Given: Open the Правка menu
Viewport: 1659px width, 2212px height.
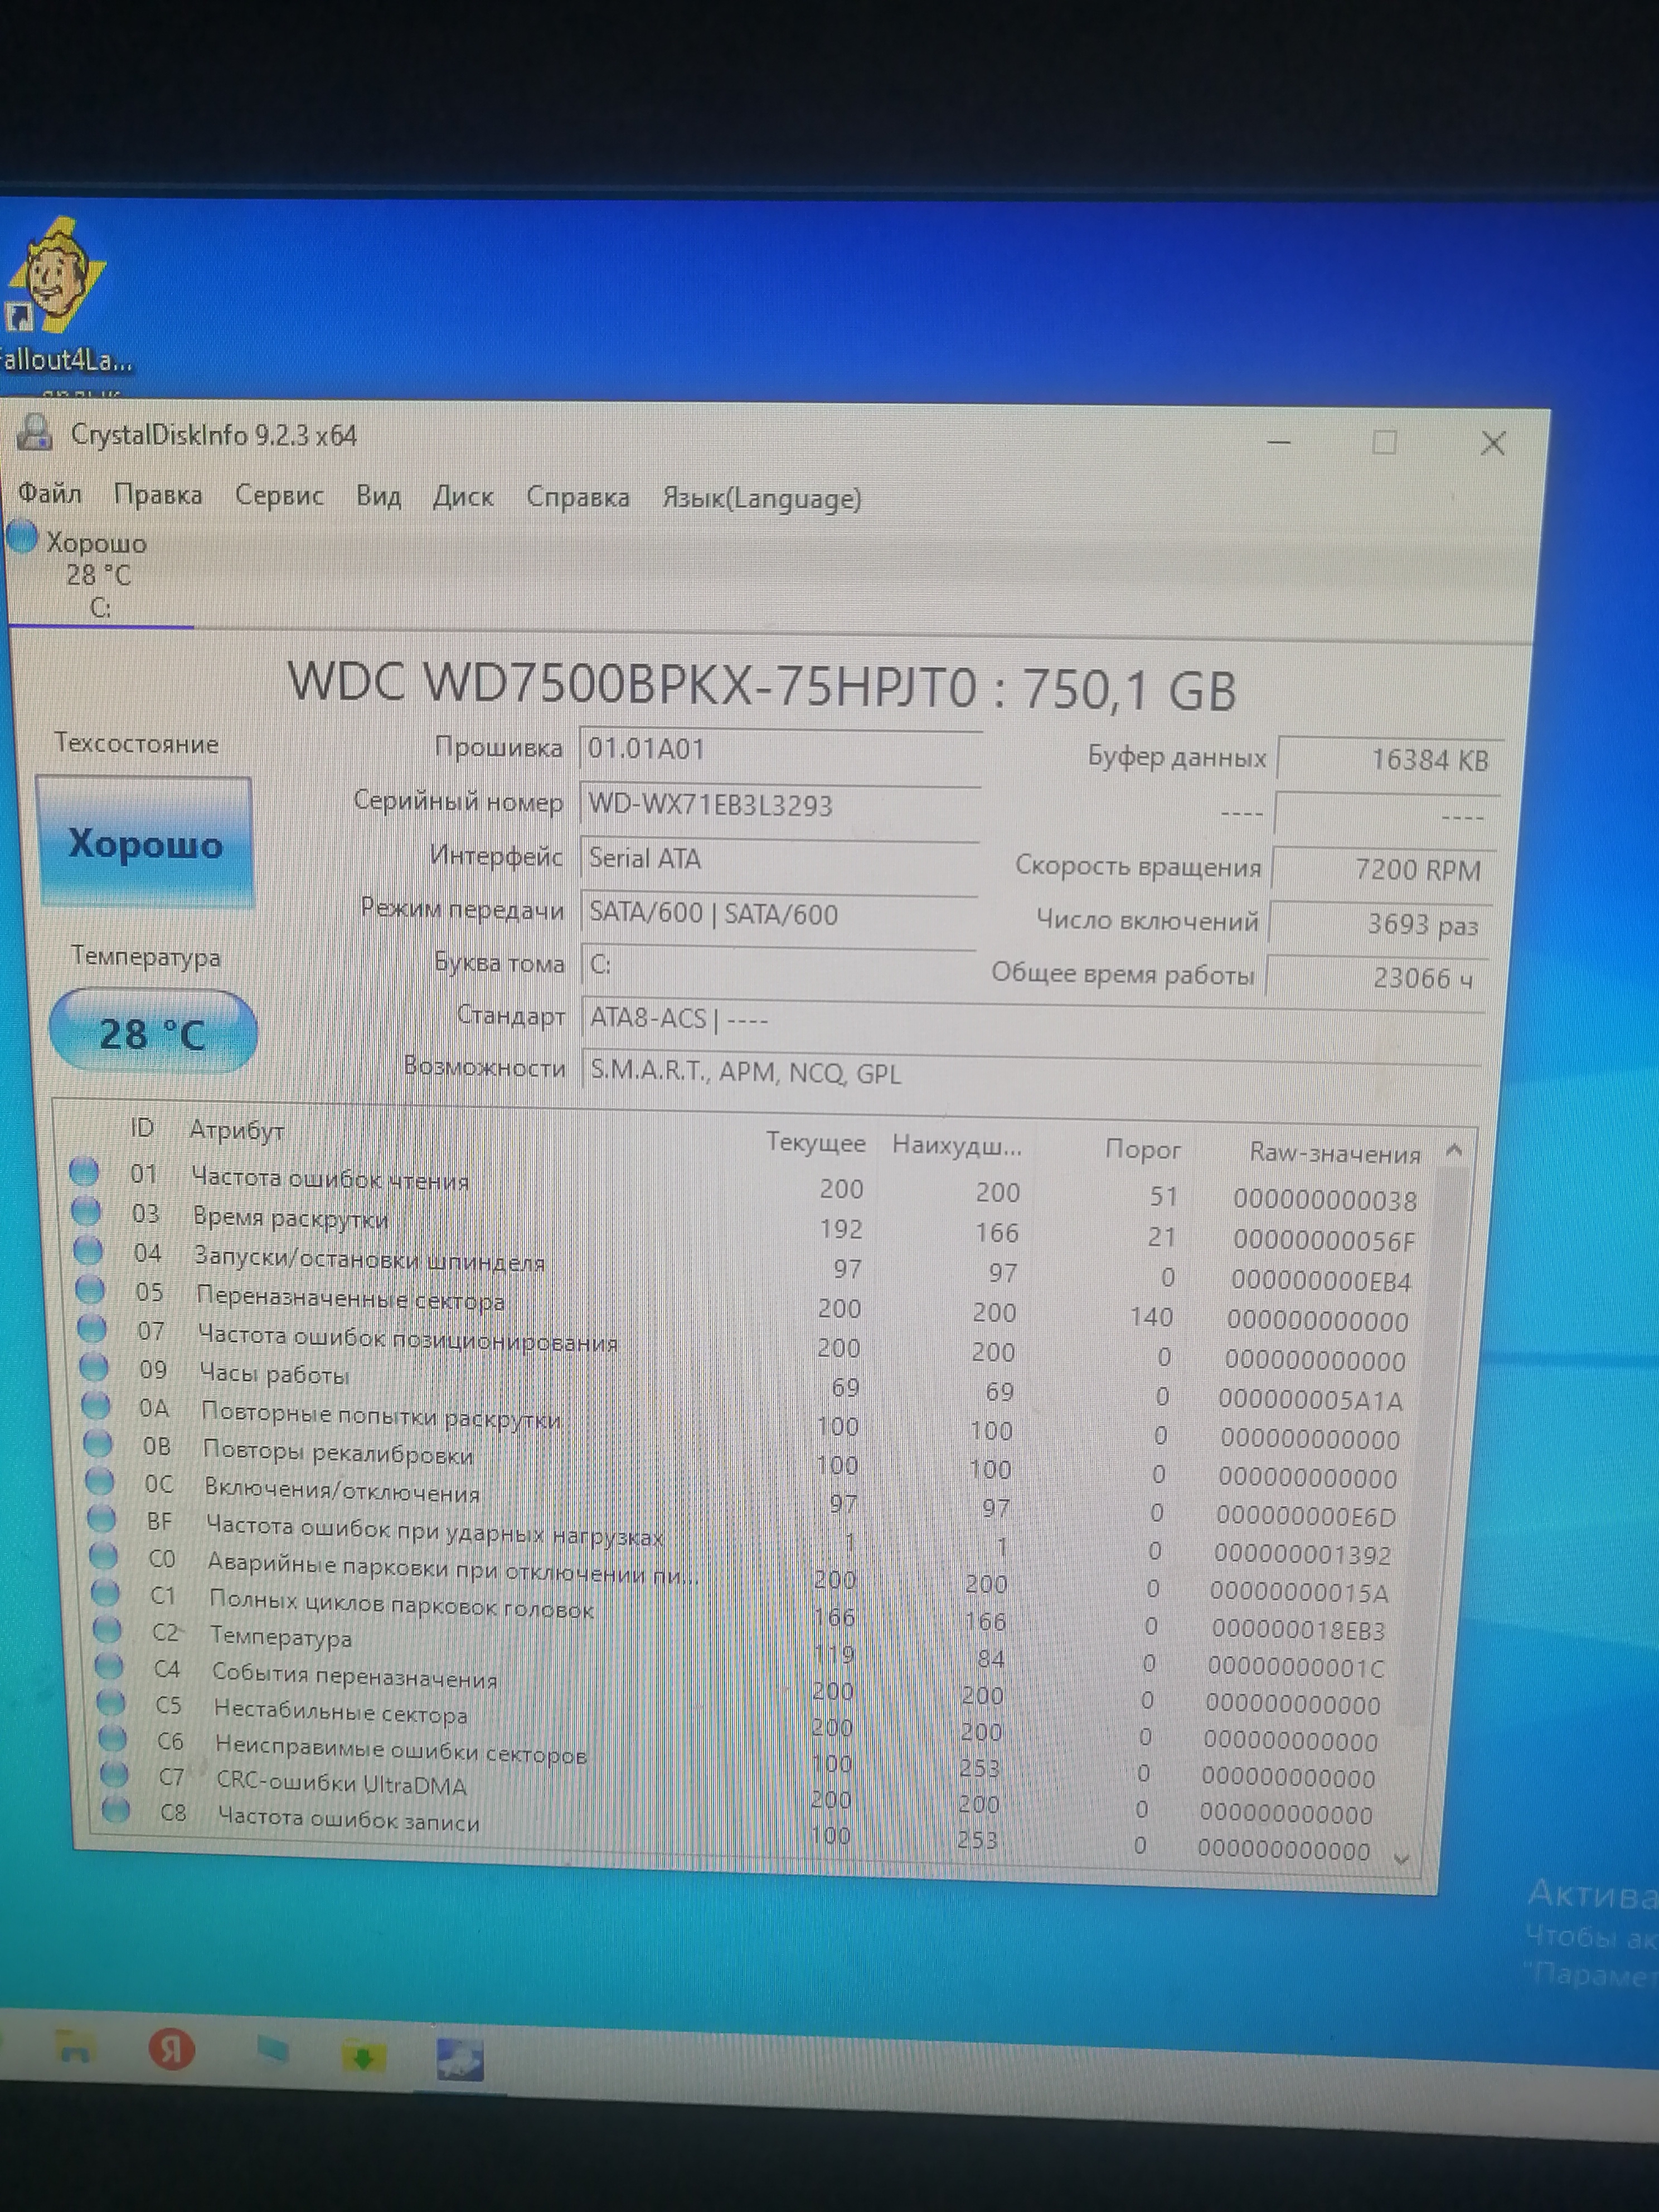Looking at the screenshot, I should 158,495.
